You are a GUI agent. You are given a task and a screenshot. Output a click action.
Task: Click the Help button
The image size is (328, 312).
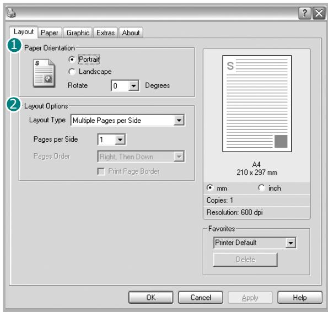pyautogui.click(x=299, y=297)
